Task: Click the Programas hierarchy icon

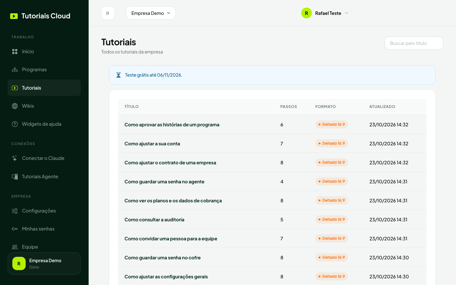Action: point(15,70)
